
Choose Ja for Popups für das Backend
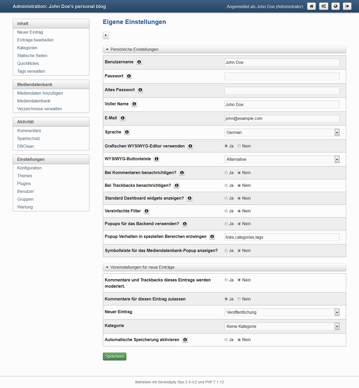click(226, 224)
